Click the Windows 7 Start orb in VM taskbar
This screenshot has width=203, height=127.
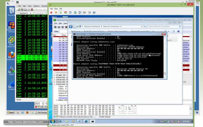(x=52, y=121)
